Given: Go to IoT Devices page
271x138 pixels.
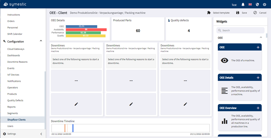Looking at the screenshot, I should 13,75.
